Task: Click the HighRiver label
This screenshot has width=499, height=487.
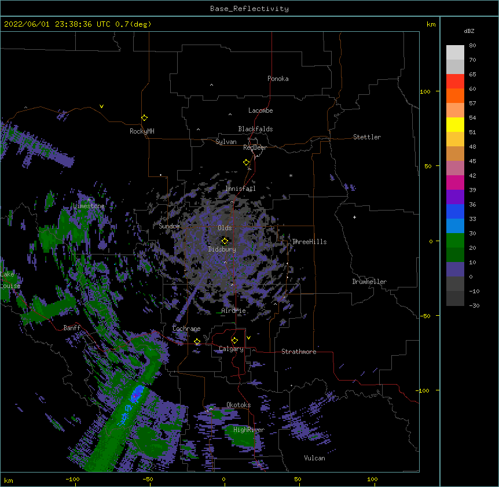Action: (x=248, y=430)
